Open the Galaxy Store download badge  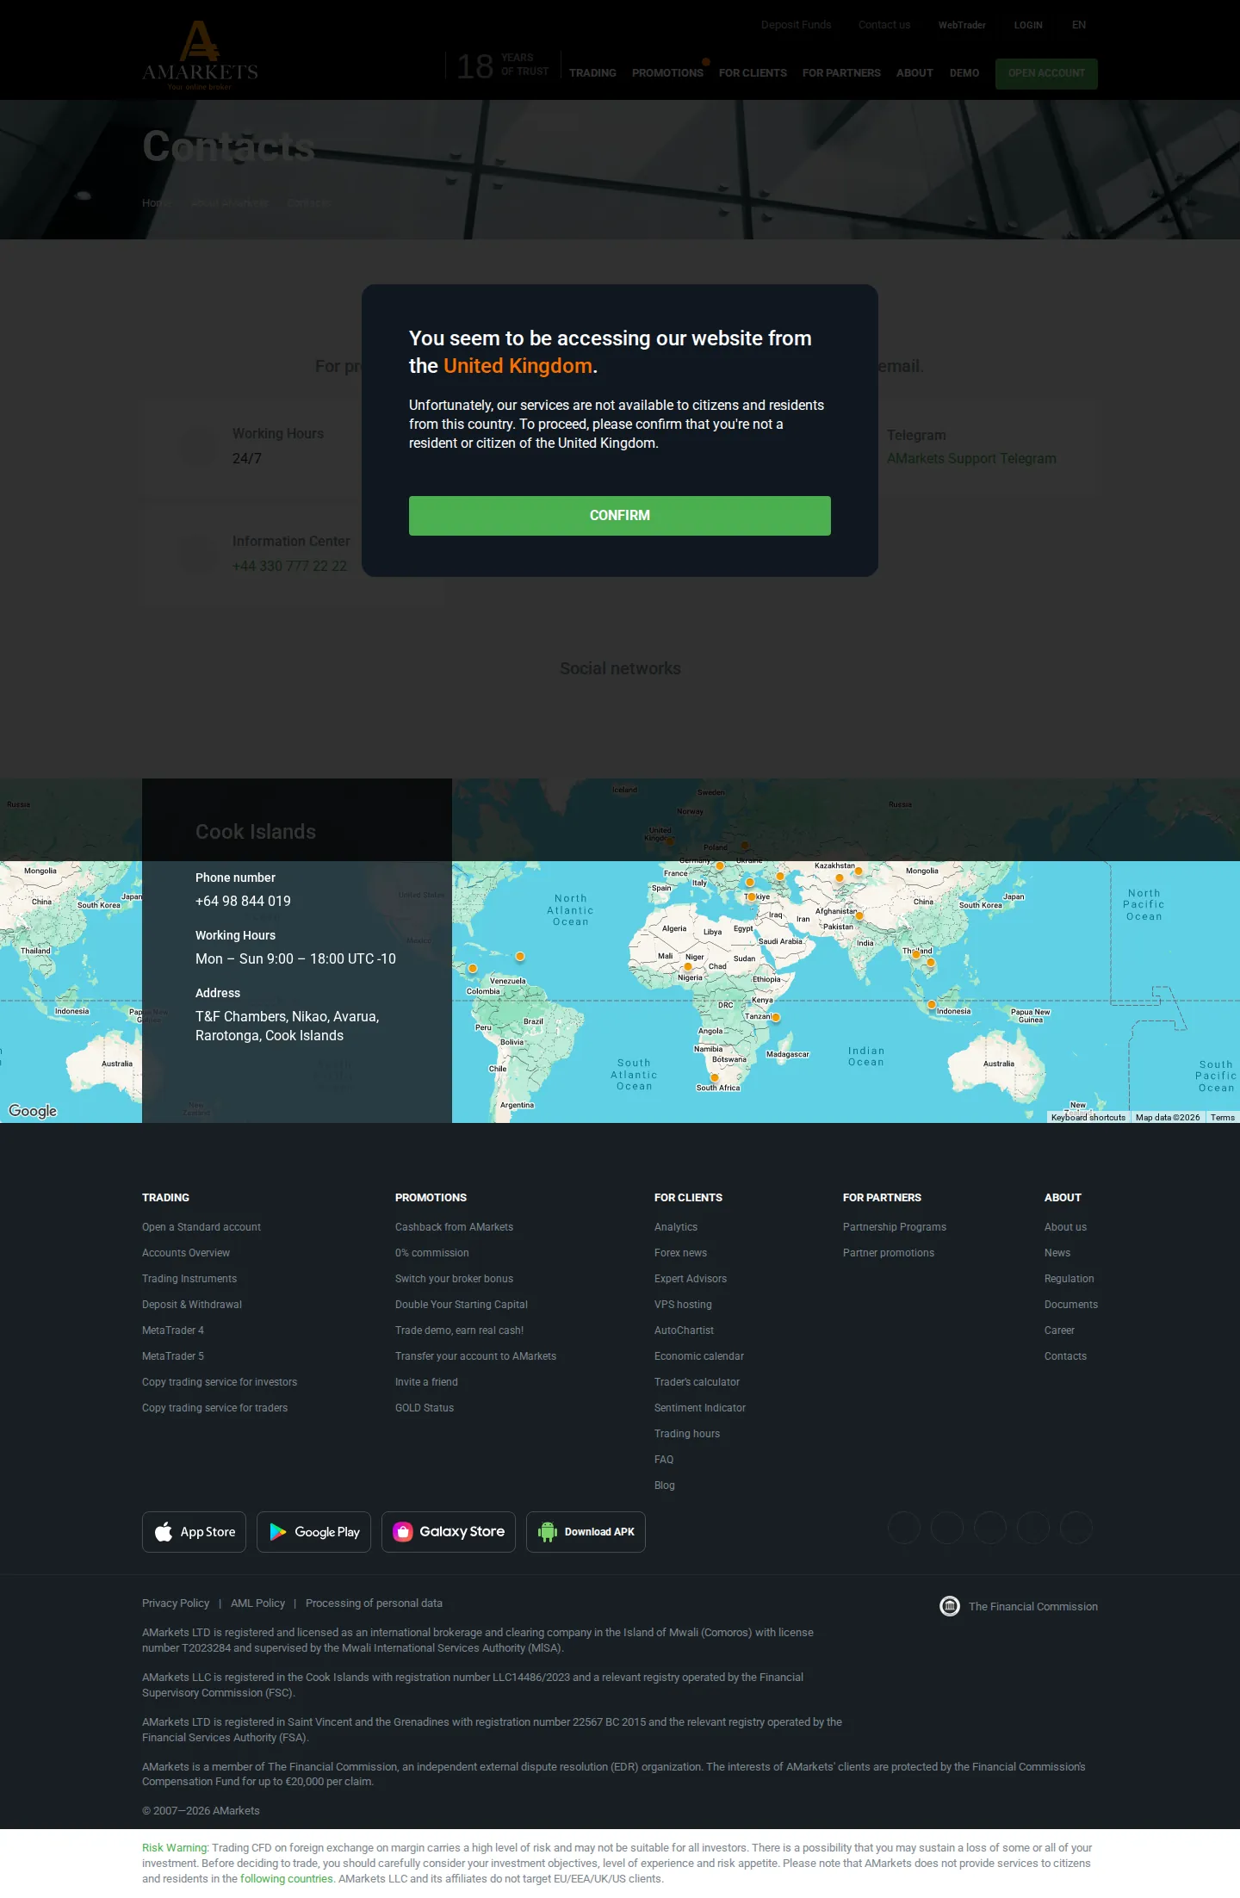[x=449, y=1532]
